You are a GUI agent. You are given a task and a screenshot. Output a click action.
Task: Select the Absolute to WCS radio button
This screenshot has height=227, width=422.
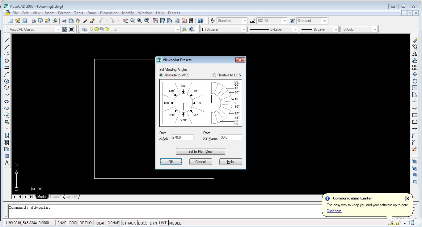[161, 75]
